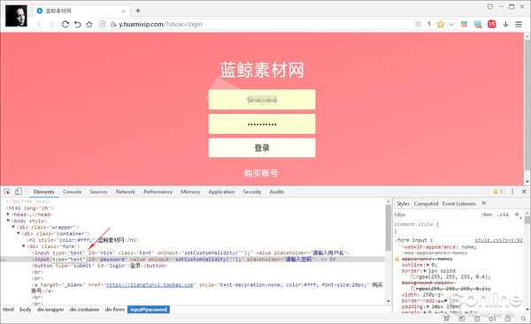Viewport: 531px width, 324px height.
Task: Open the Event Listeners sidebar tab
Action: [x=458, y=203]
